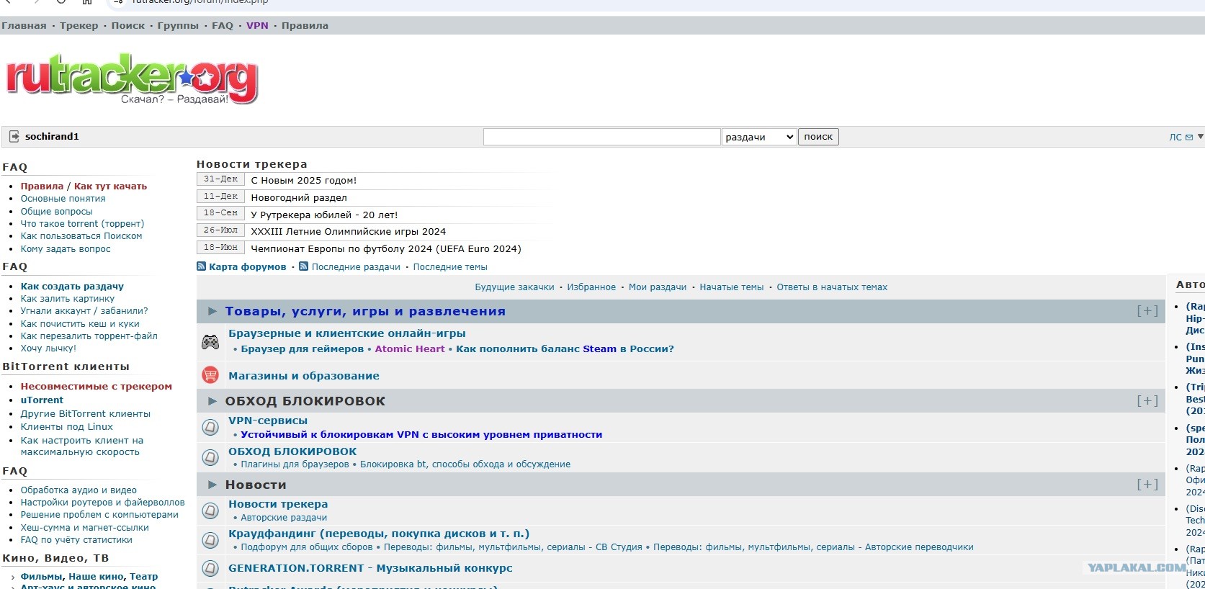Viewport: 1205px width, 589px height.
Task: Open Группы in top navigation
Action: click(178, 26)
